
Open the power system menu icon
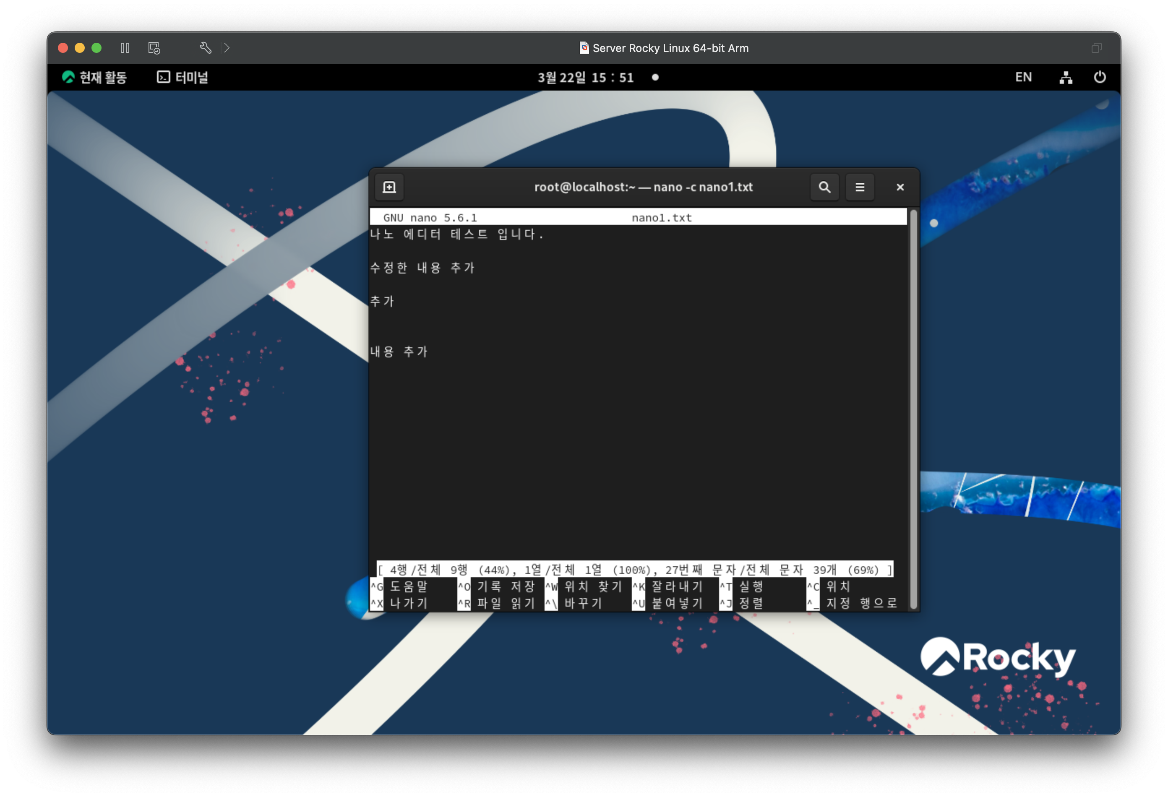click(1099, 77)
